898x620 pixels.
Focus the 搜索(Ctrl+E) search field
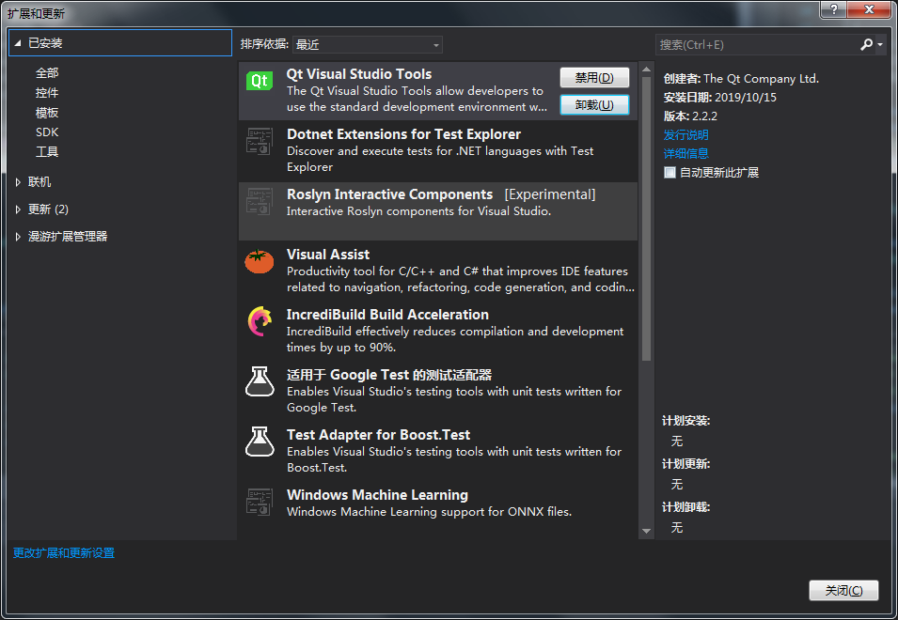[x=757, y=44]
